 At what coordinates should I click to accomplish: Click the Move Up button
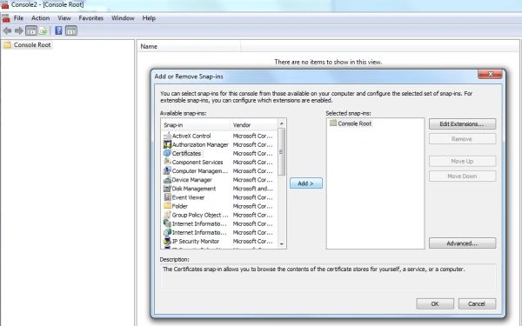tap(462, 162)
